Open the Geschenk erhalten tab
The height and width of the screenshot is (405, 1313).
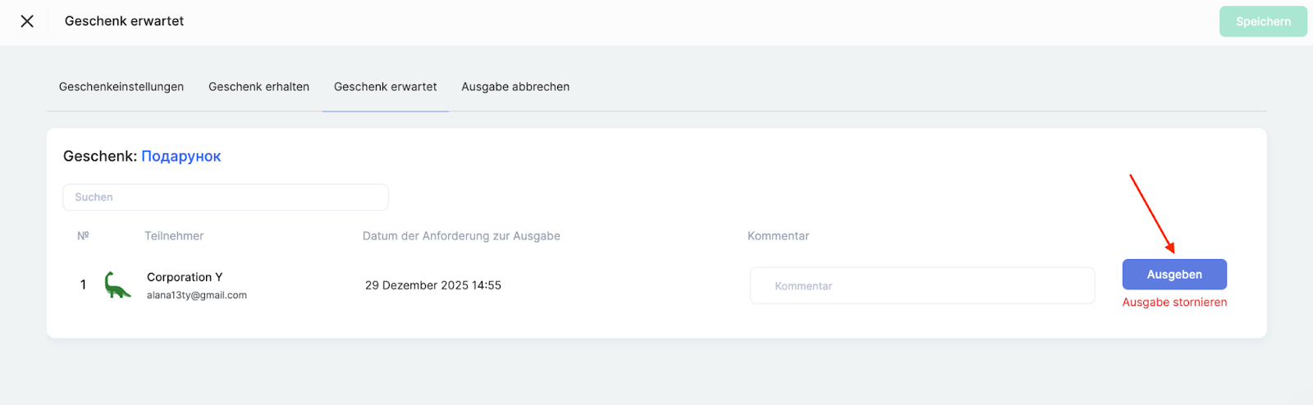coord(258,87)
